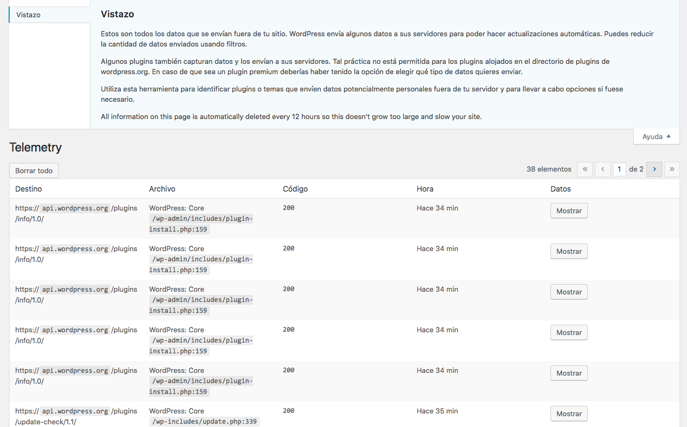Click first page double arrow
The image size is (687, 427).
(x=585, y=169)
